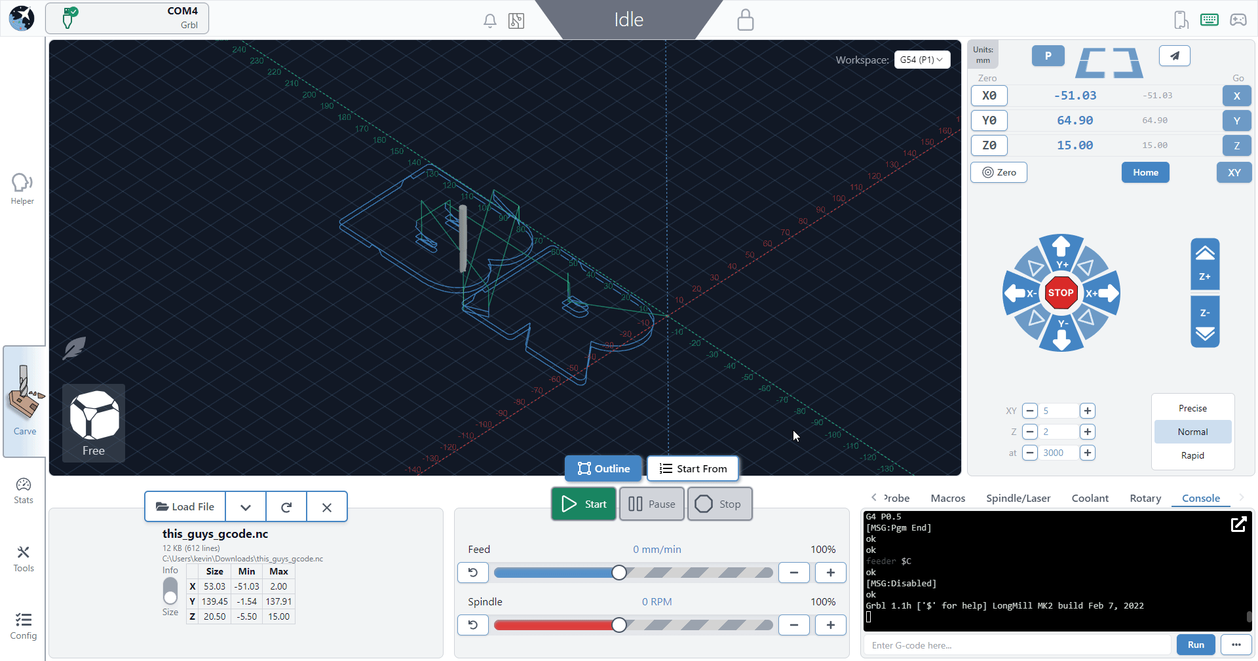Open the console more options menu
The image size is (1258, 661).
pos(1236,645)
